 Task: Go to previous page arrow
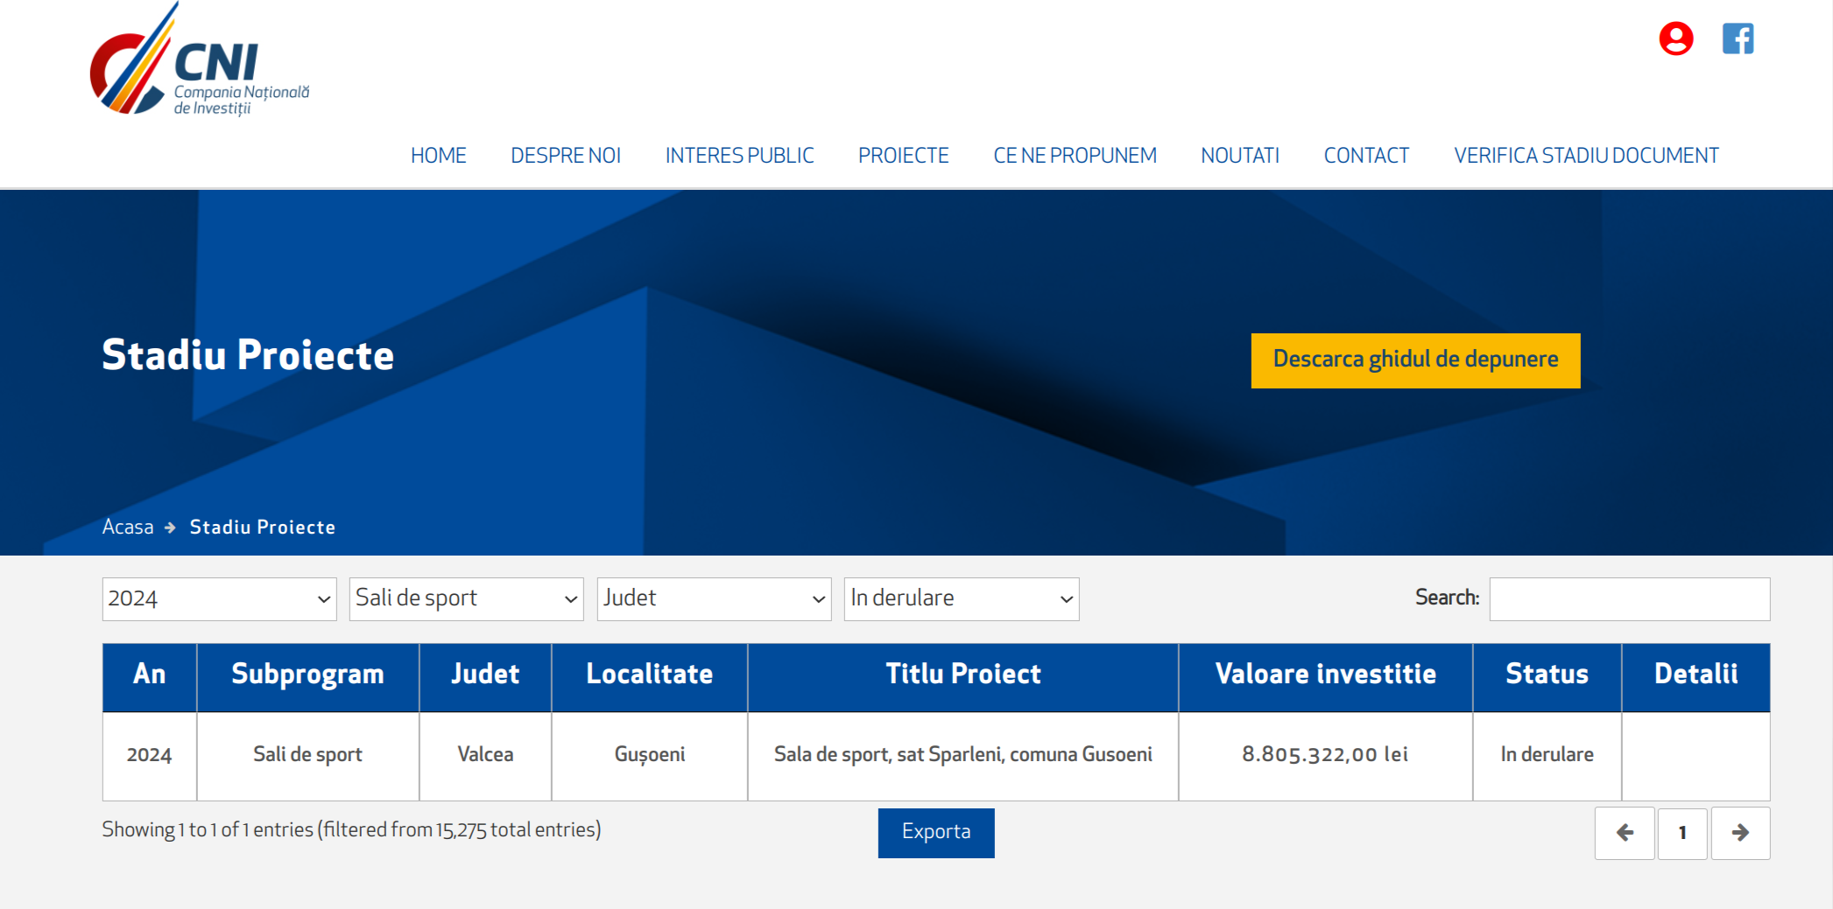(x=1625, y=833)
